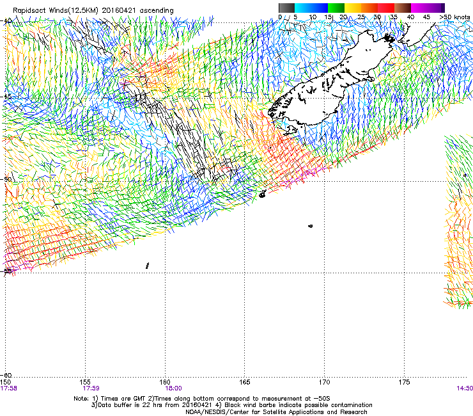473x416 pixels.
Task: Select the red 30-35 knots legend swatch
Action: (386, 8)
